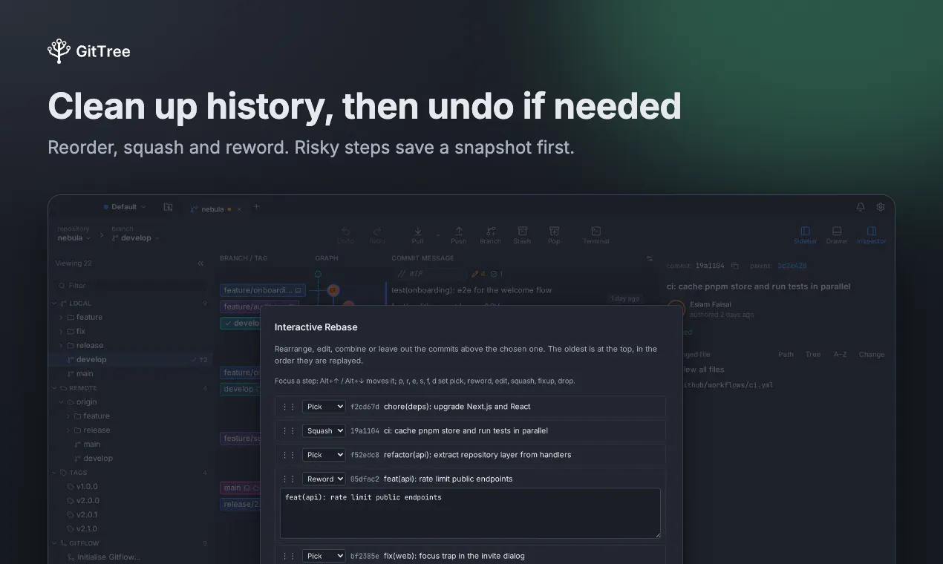Viewport: 943px width, 564px height.
Task: Sort changed files by Change
Action: 872,355
